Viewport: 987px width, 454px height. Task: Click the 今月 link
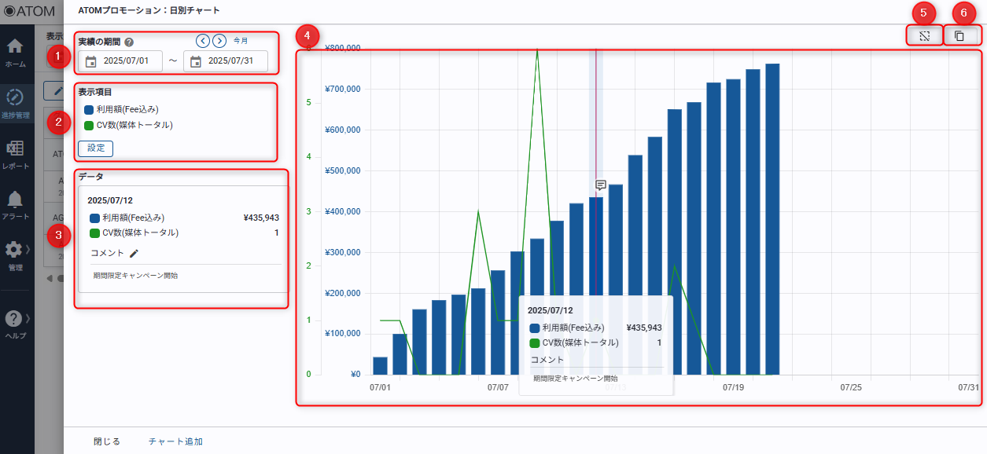[x=241, y=41]
